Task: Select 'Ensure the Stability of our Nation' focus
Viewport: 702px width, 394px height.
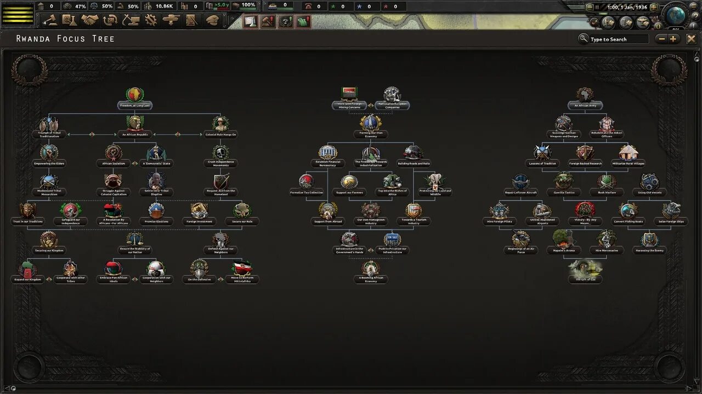Action: coord(135,244)
